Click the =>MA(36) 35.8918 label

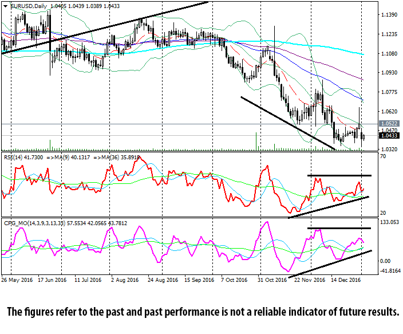[116, 157]
